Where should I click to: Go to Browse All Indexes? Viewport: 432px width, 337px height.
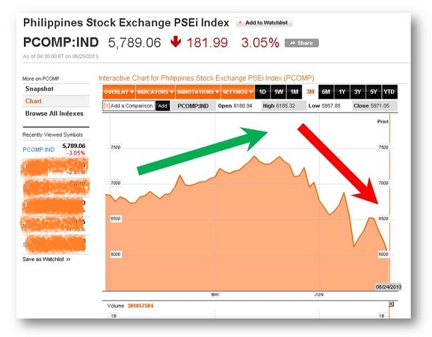(54, 114)
